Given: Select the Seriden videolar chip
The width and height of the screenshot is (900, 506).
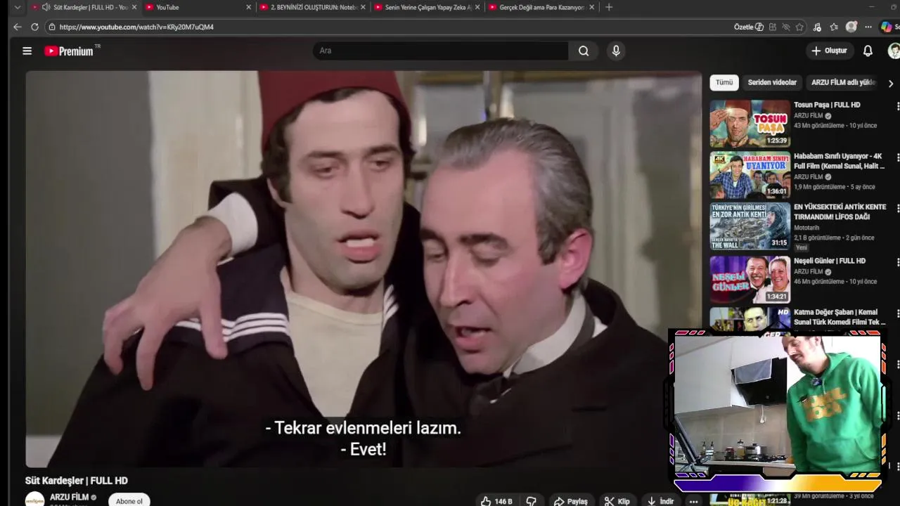Looking at the screenshot, I should 772,82.
